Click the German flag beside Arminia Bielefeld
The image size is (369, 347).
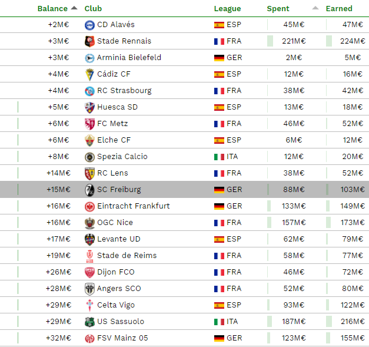pos(219,58)
